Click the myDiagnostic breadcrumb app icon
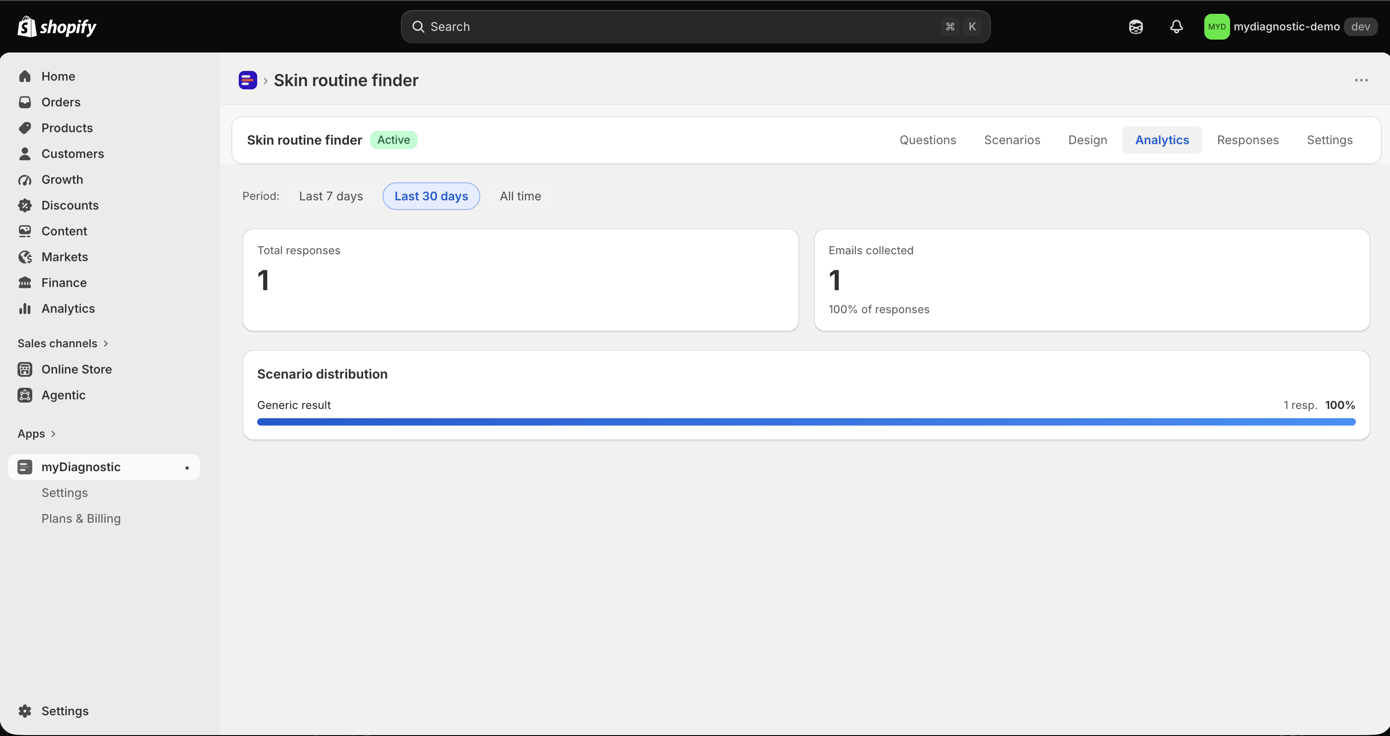Screen dimensions: 1390x736 click(247, 80)
